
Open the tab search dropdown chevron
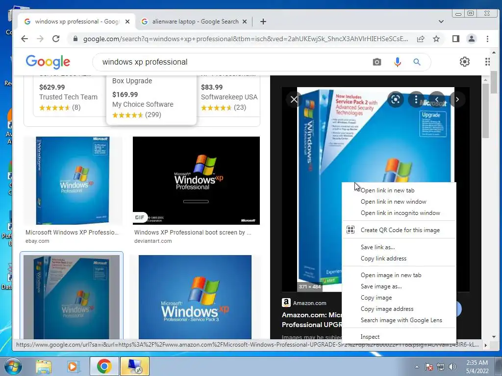[x=441, y=22]
